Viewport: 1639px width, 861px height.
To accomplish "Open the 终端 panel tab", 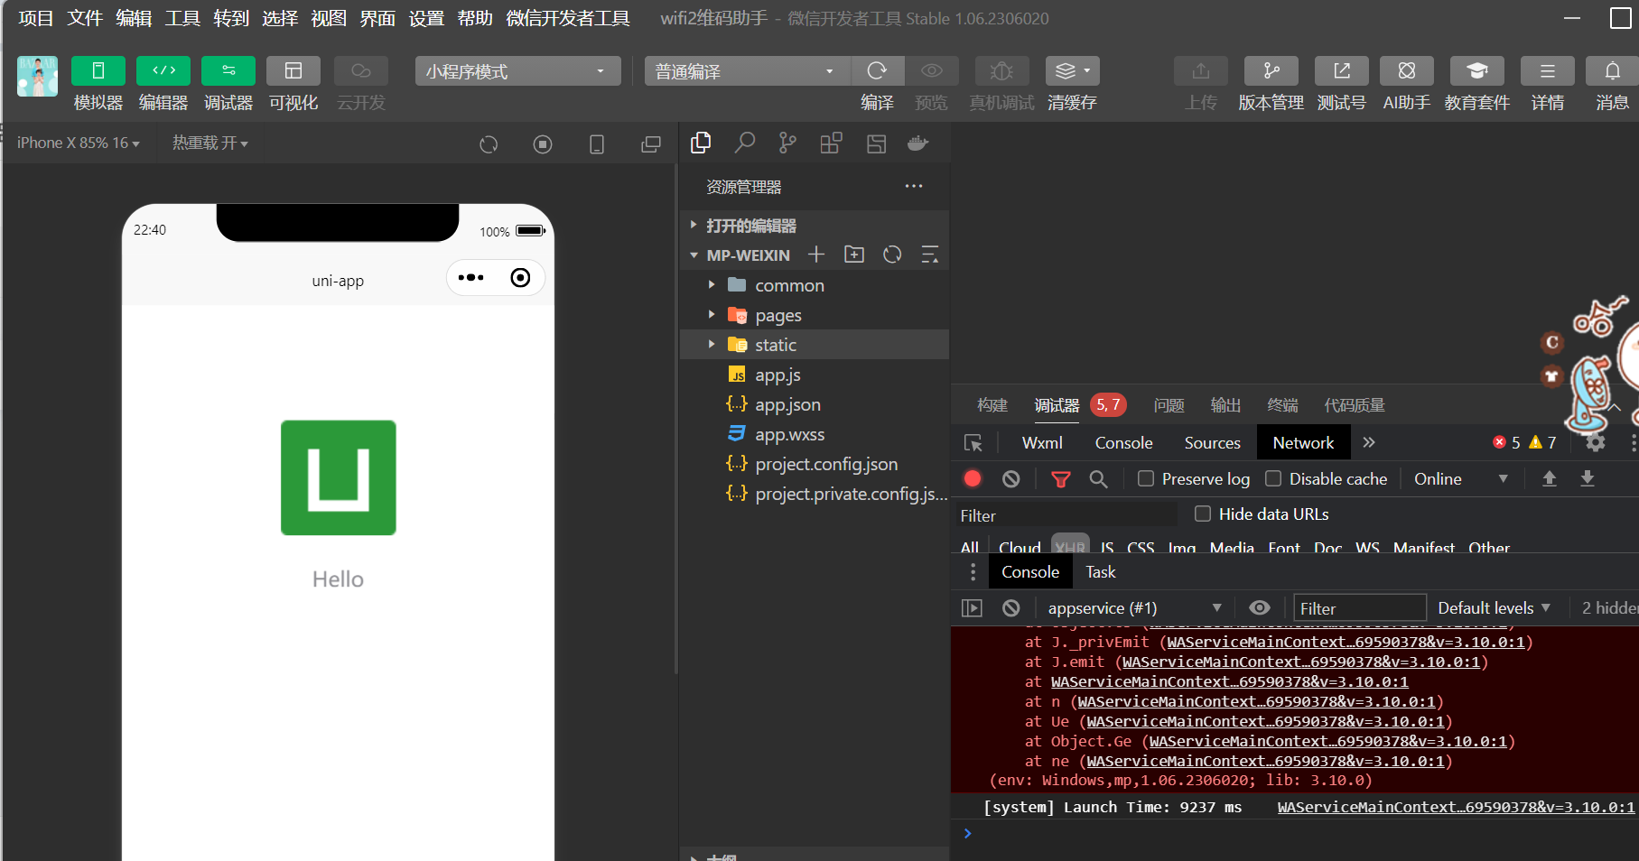I will 1282,405.
